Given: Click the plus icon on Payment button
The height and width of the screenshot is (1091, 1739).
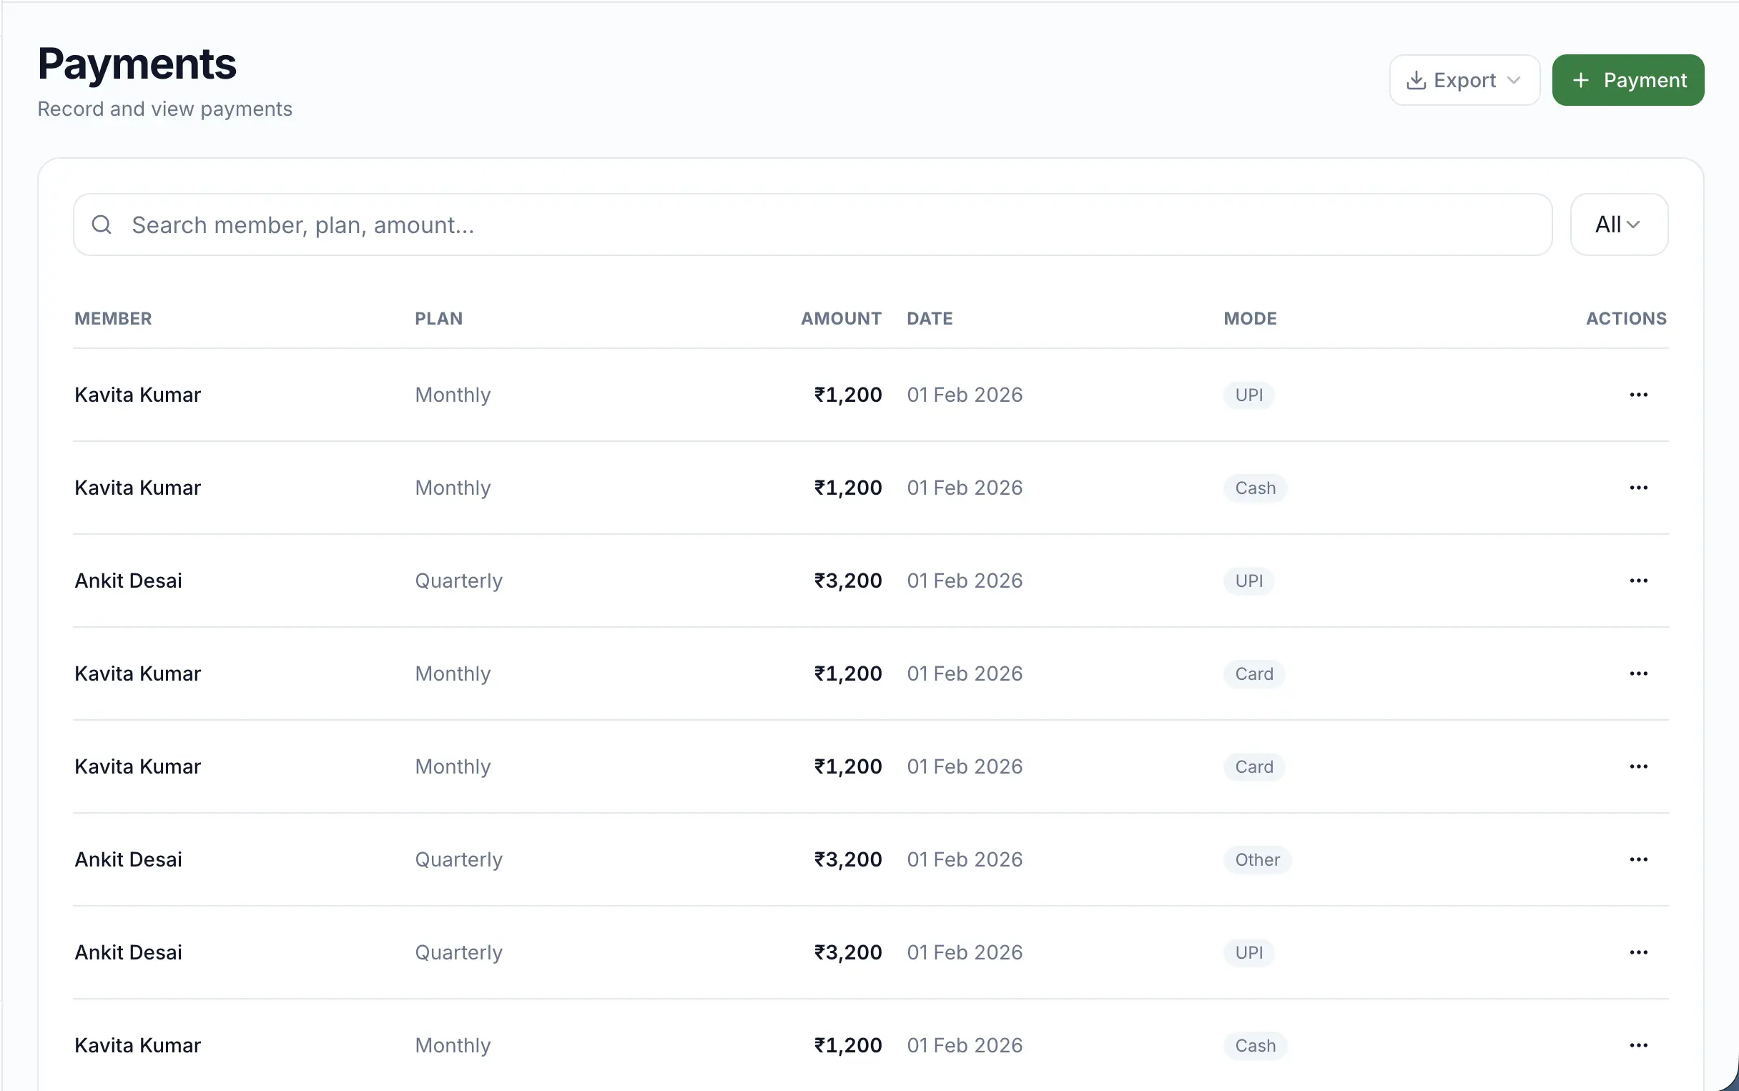Looking at the screenshot, I should tap(1582, 79).
